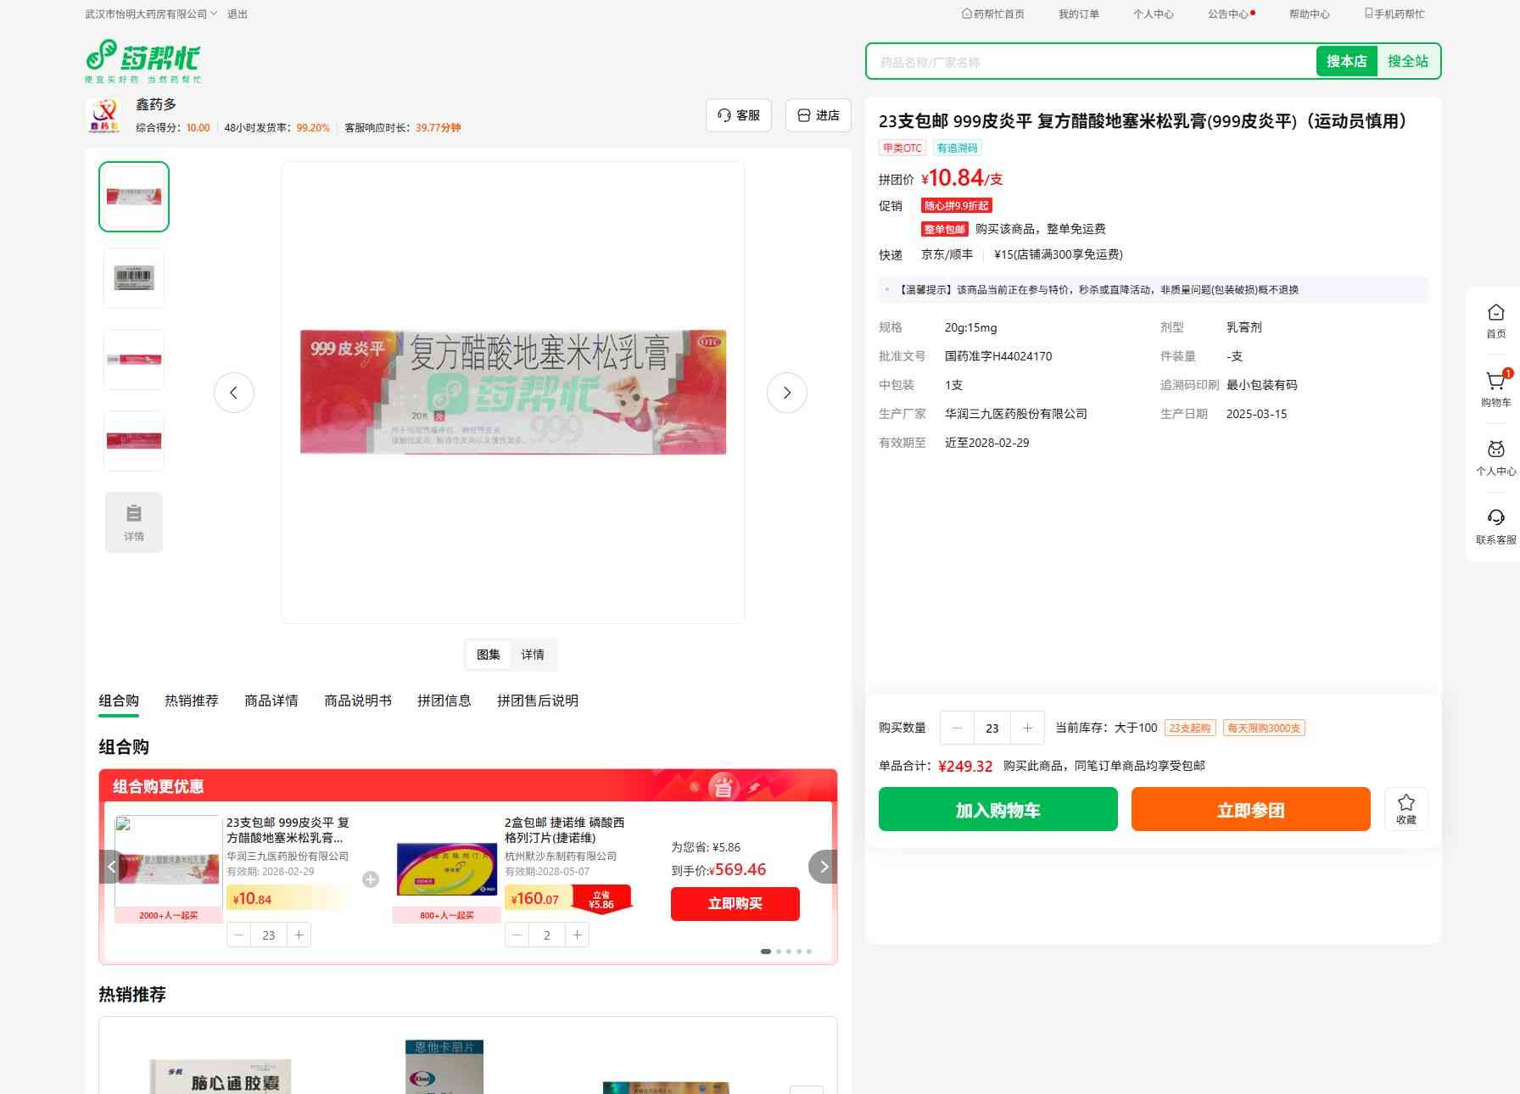
Task: Switch the gallery toggle to 图集
Action: click(488, 655)
